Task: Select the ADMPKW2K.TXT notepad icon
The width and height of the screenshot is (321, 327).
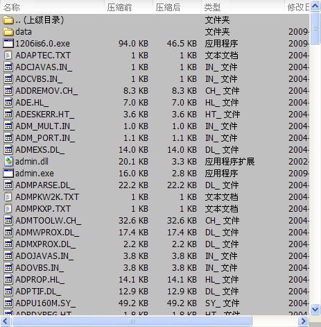Action: coord(8,197)
